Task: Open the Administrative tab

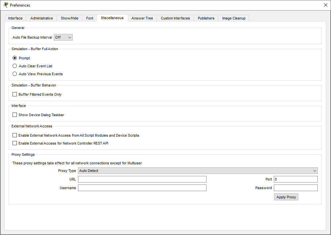Action: [x=42, y=18]
